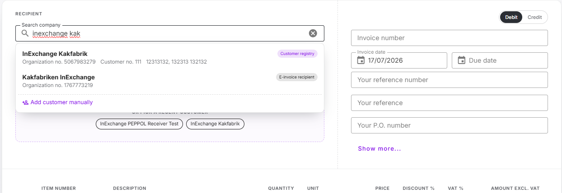Click Customer no. 111 text
The width and height of the screenshot is (562, 193).
pyautogui.click(x=121, y=62)
